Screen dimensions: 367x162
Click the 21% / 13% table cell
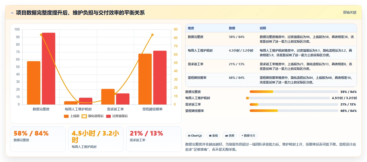pos(237,64)
